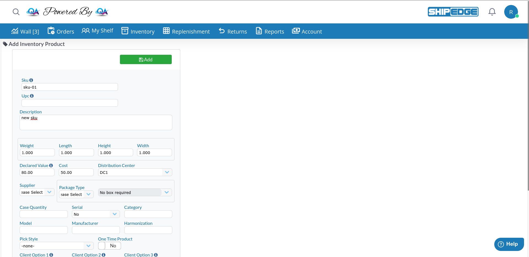Expand the Distribution Center dropdown
The image size is (529, 257).
pos(135,173)
